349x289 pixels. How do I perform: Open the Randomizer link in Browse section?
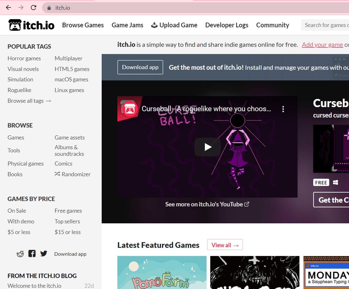[x=72, y=174]
